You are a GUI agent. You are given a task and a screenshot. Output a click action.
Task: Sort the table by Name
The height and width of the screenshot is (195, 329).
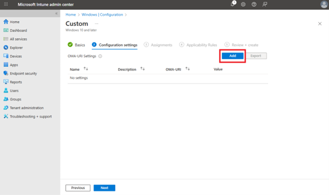[x=86, y=69]
